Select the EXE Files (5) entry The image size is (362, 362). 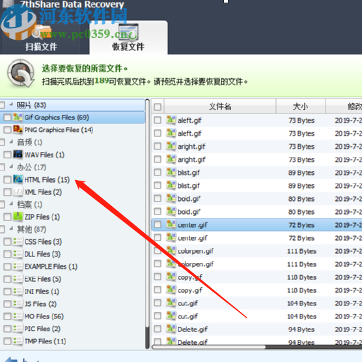(x=43, y=279)
